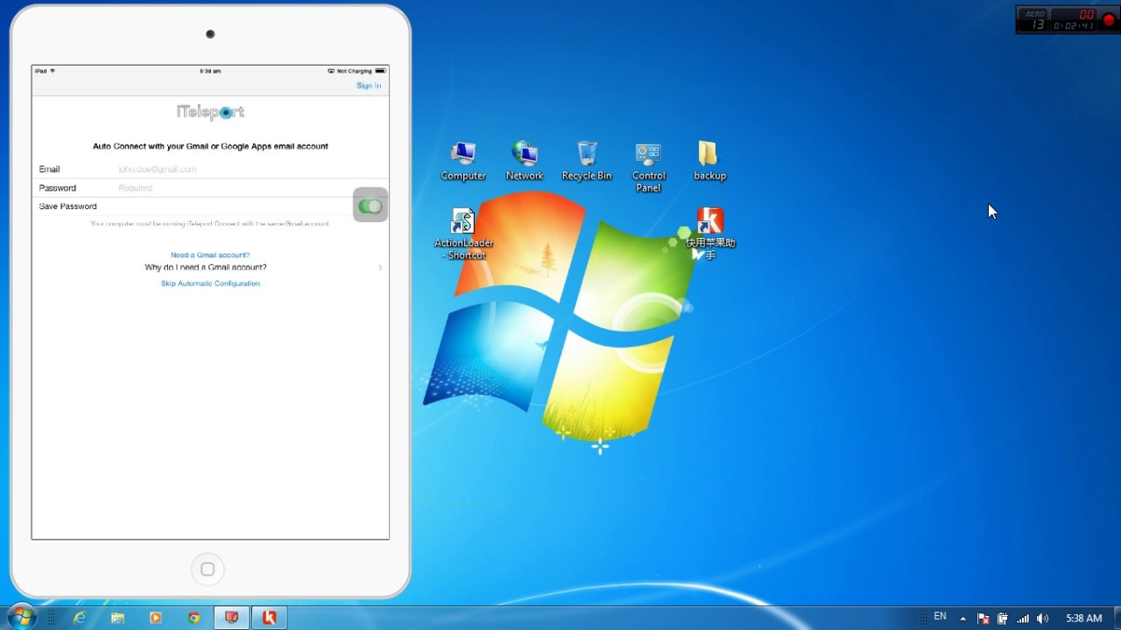Toggle the Save Password switch
The image size is (1121, 630).
point(370,206)
